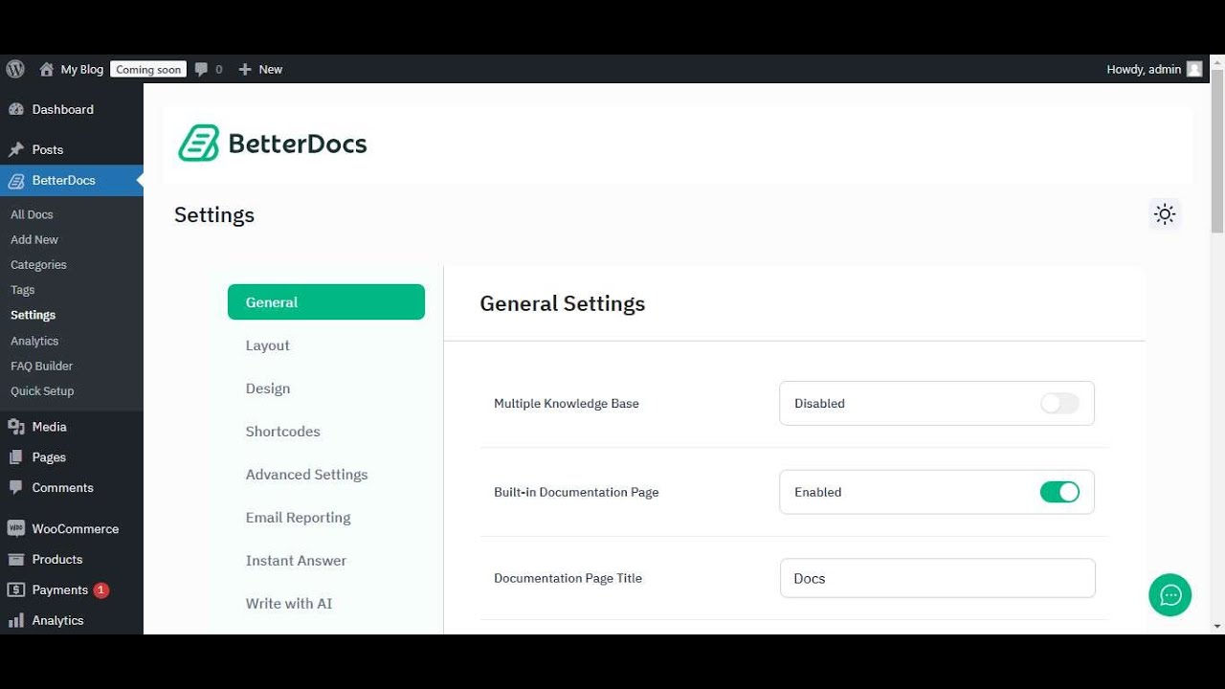Click the Payments notification badge

pyautogui.click(x=101, y=590)
